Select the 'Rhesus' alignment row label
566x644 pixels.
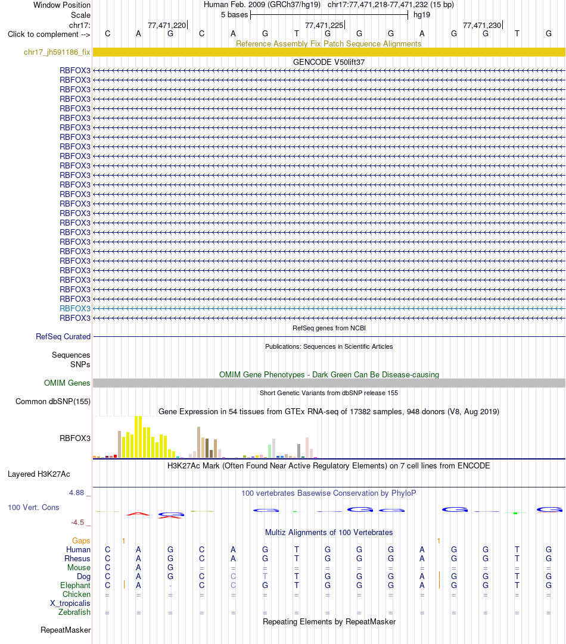click(x=77, y=559)
